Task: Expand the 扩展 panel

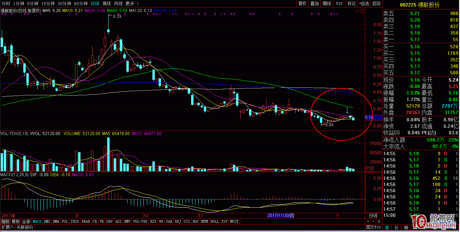Action: pos(7,227)
